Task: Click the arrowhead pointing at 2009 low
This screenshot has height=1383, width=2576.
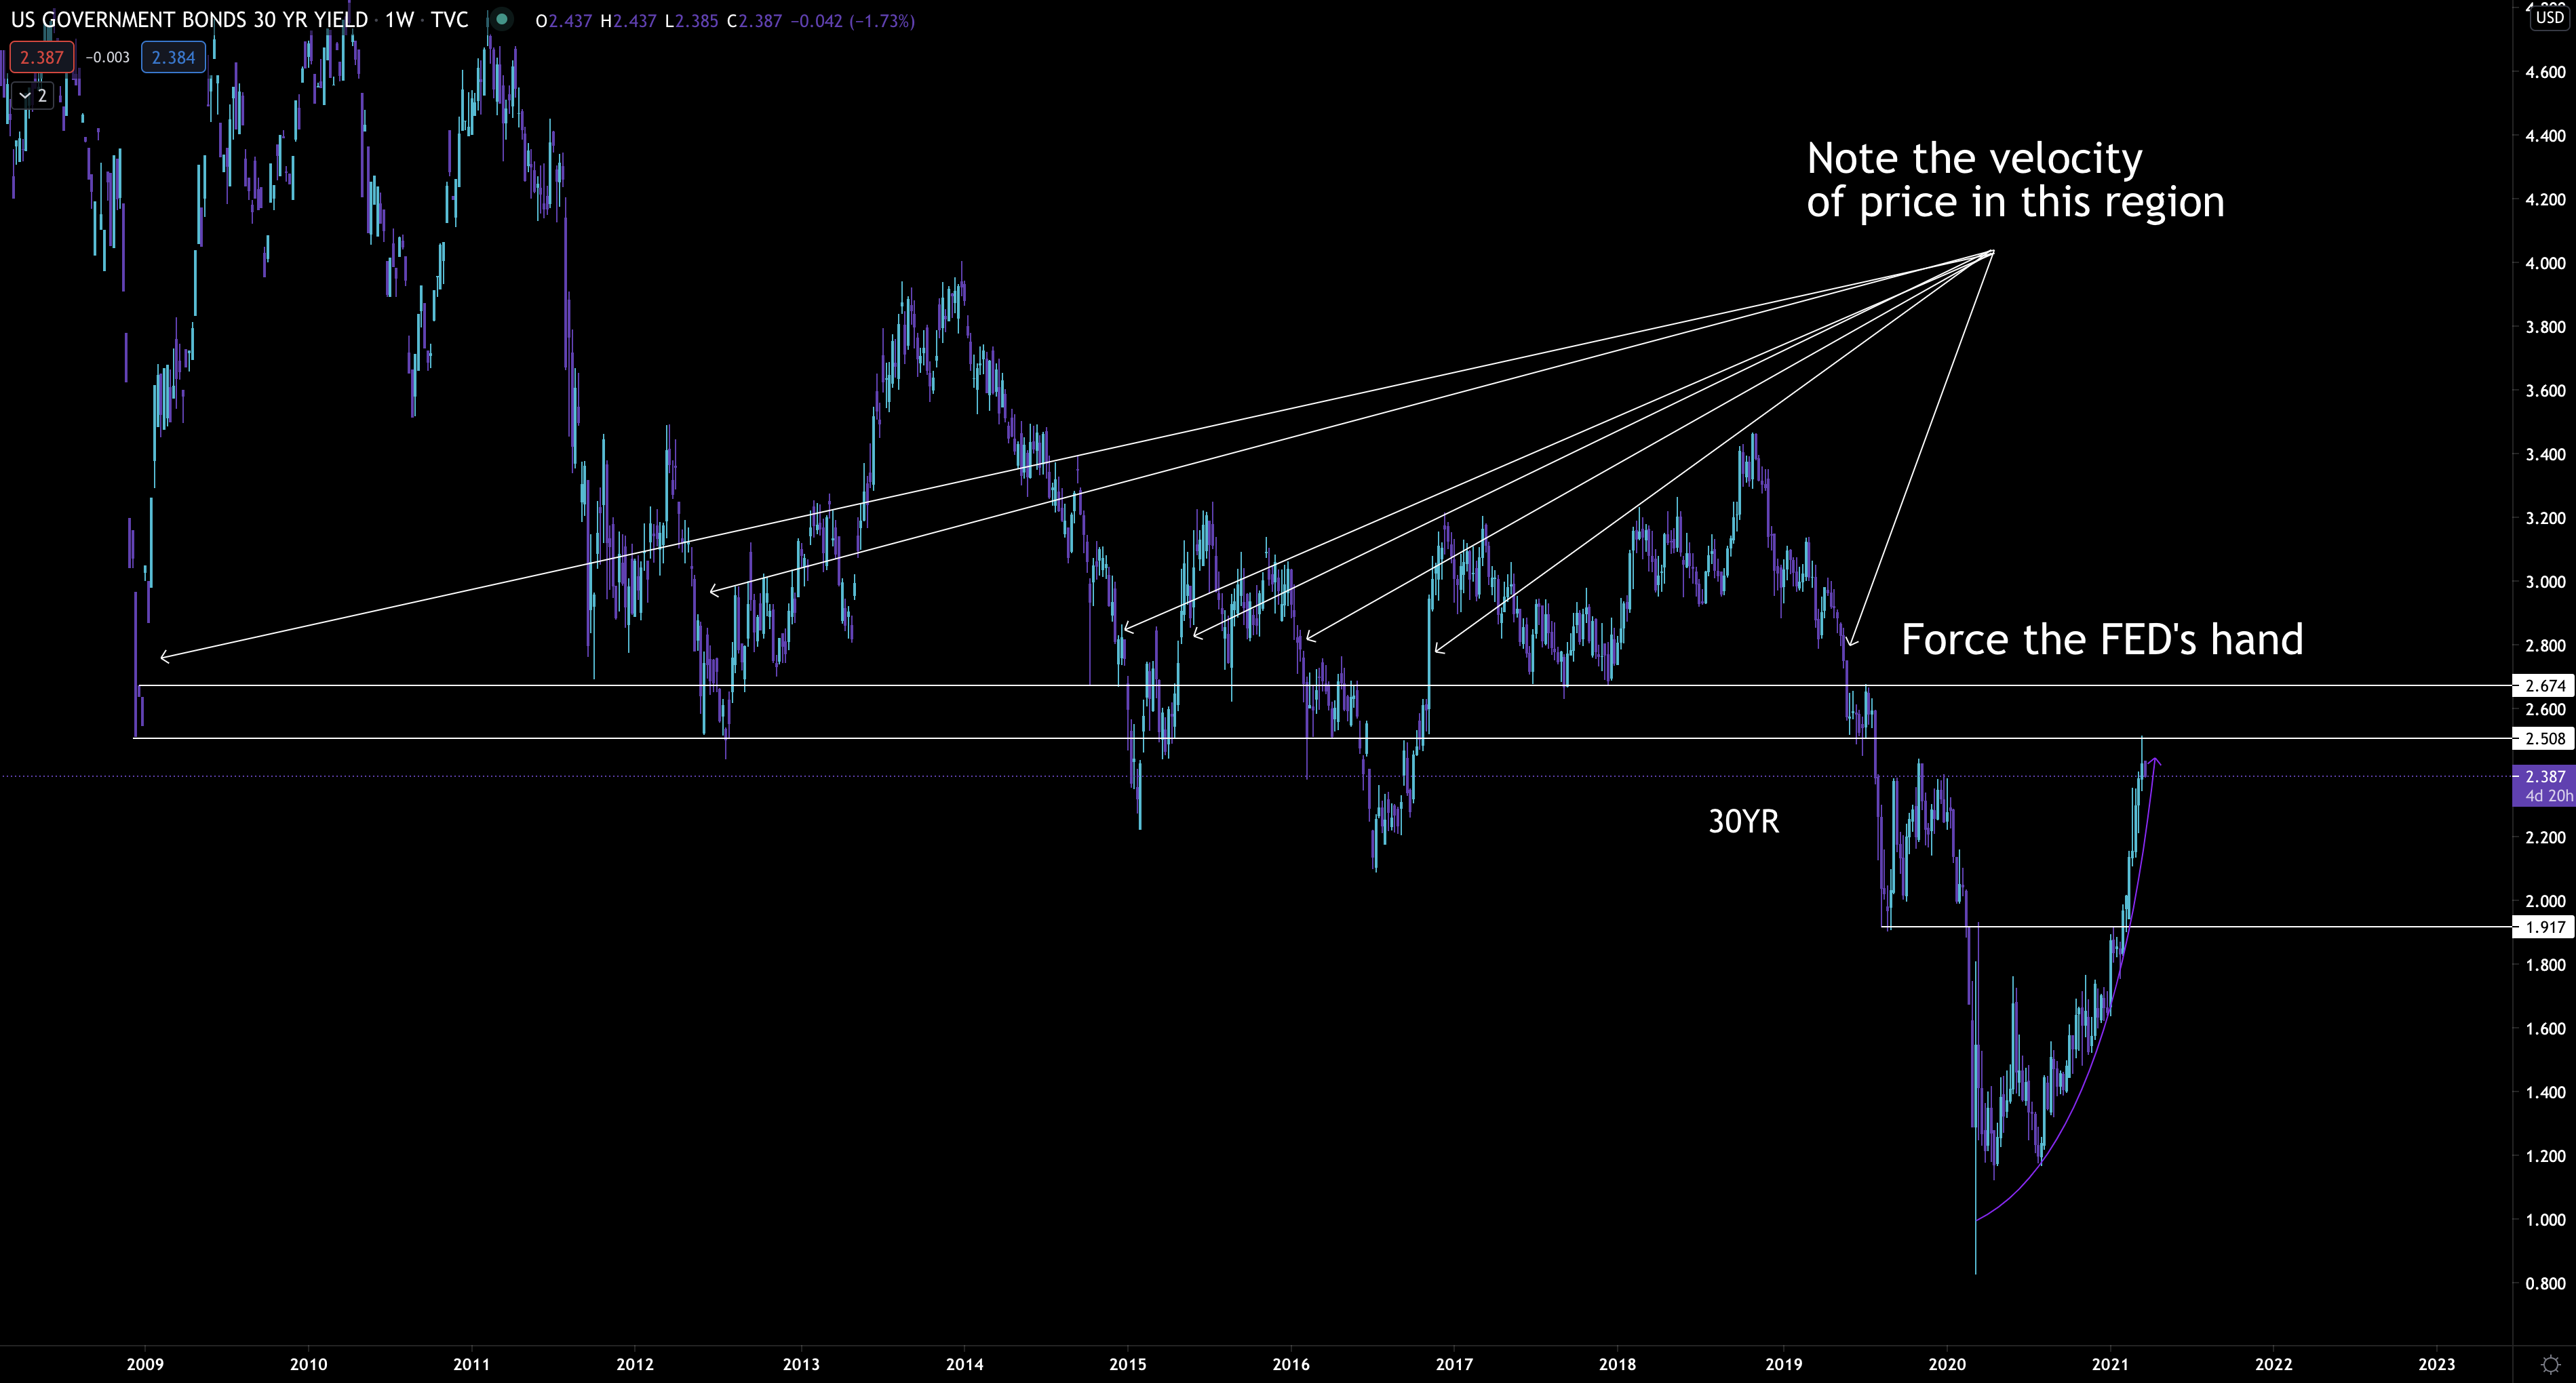Action: click(163, 656)
